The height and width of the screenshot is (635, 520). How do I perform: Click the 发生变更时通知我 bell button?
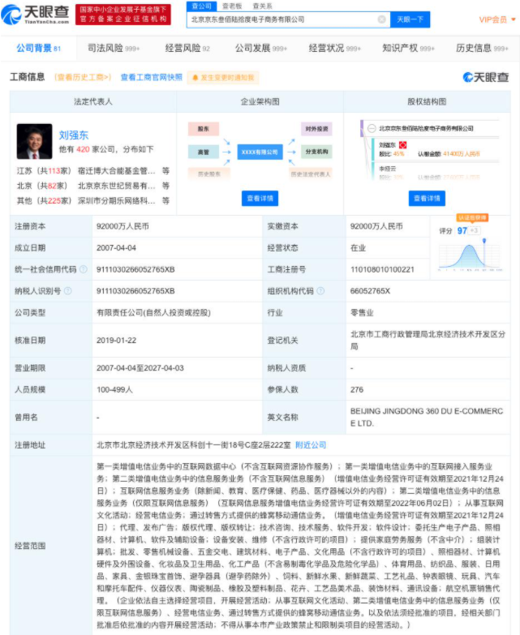[223, 78]
